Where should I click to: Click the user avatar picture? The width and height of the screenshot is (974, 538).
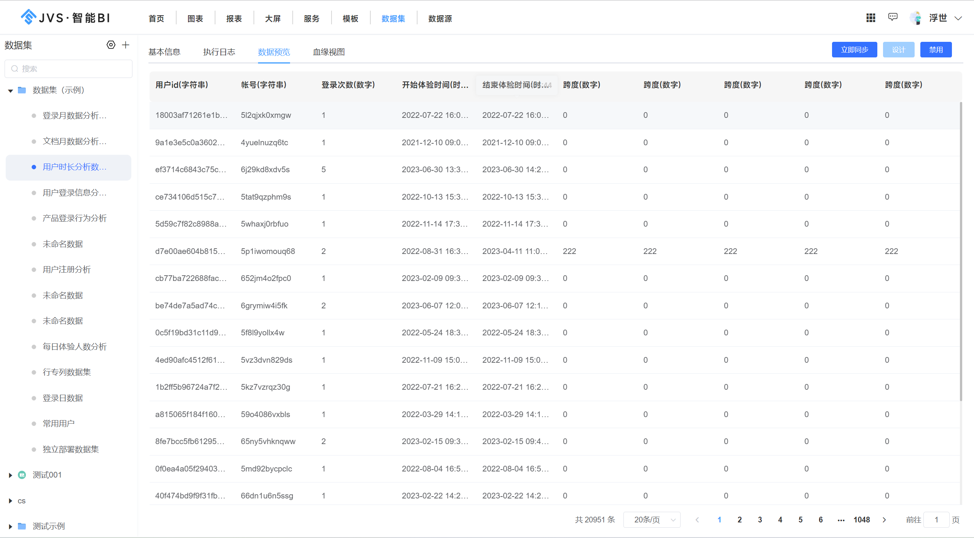(x=916, y=17)
